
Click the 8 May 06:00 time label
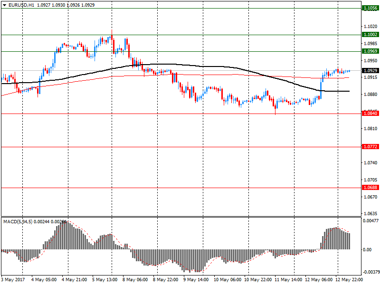[x=135, y=280]
